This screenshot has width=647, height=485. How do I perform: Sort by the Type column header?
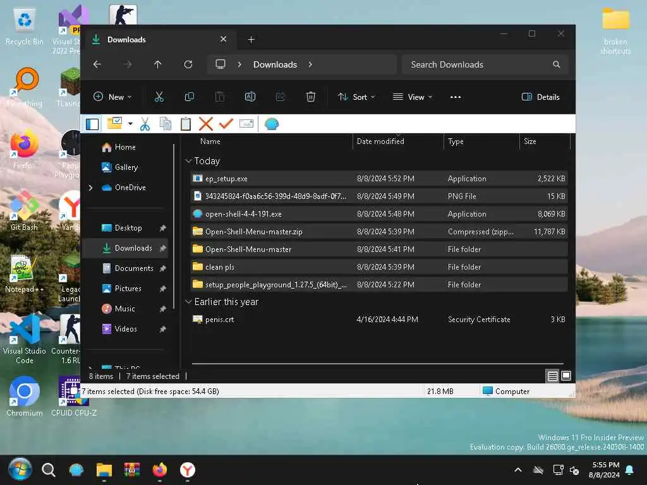point(456,141)
